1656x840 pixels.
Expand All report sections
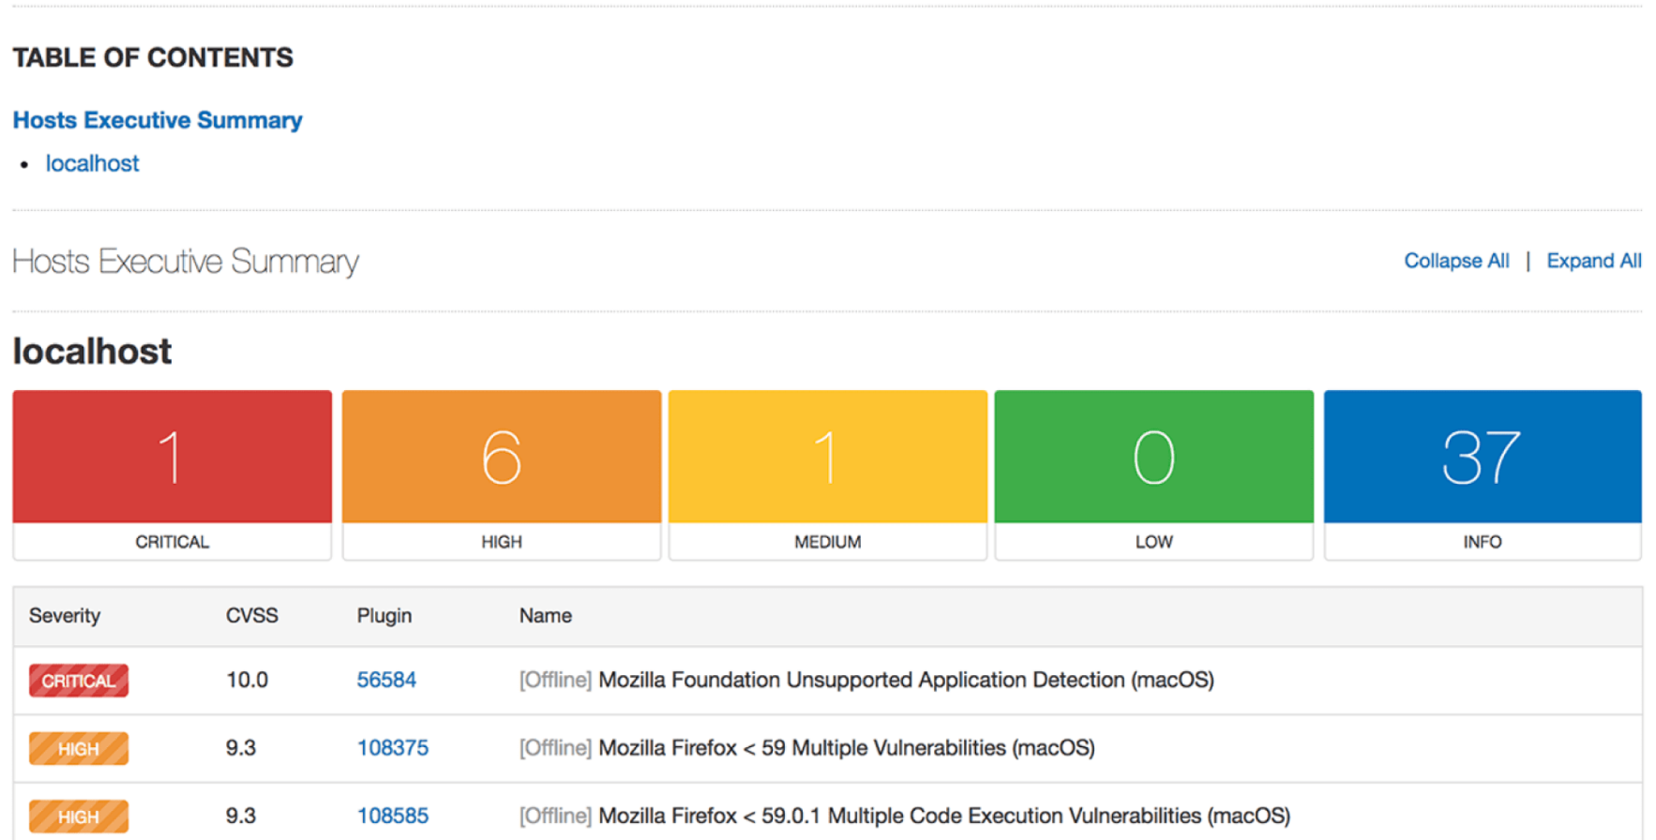(1593, 261)
